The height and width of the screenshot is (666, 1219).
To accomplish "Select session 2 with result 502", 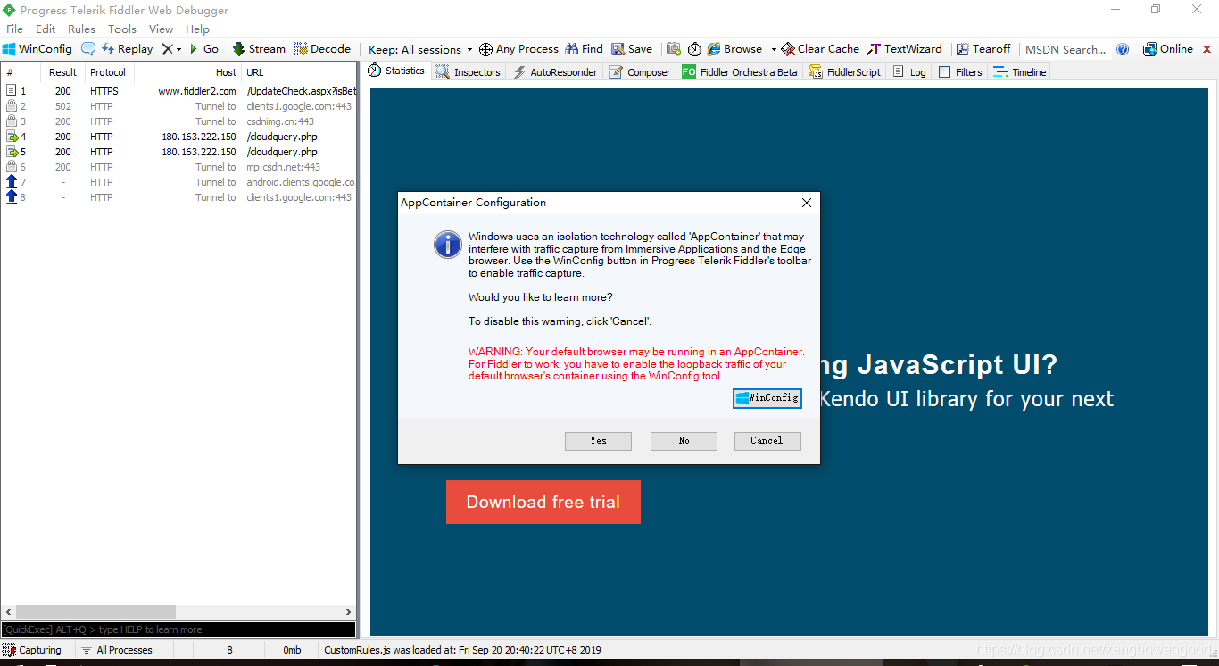I will tap(178, 106).
